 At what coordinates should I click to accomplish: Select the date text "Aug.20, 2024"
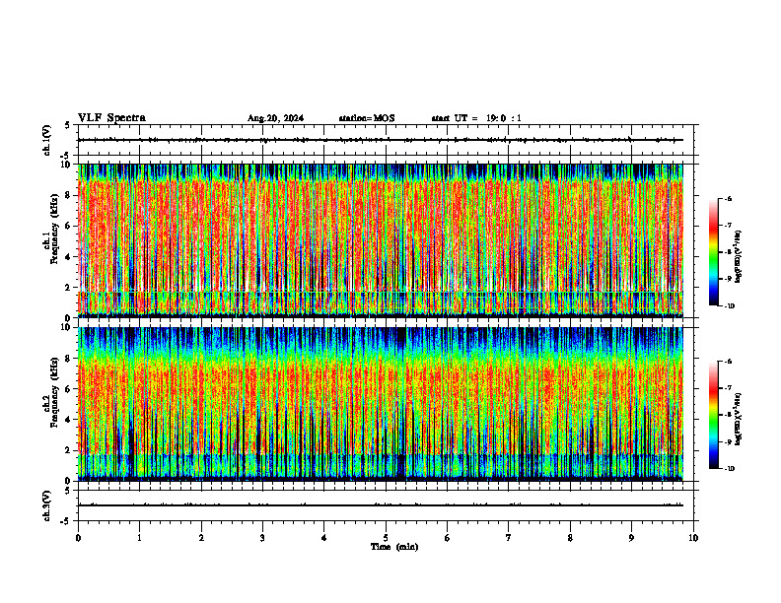(x=275, y=118)
